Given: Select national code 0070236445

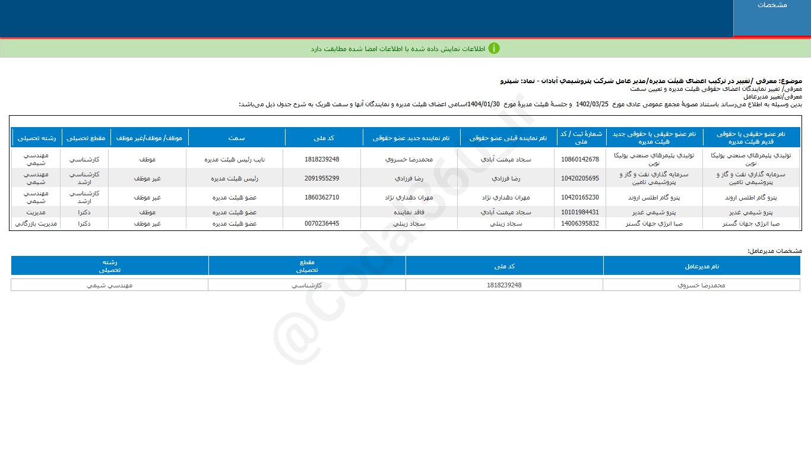Looking at the screenshot, I should [x=322, y=224].
